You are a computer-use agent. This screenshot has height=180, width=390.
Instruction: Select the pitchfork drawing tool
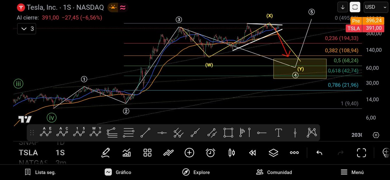[179, 133]
